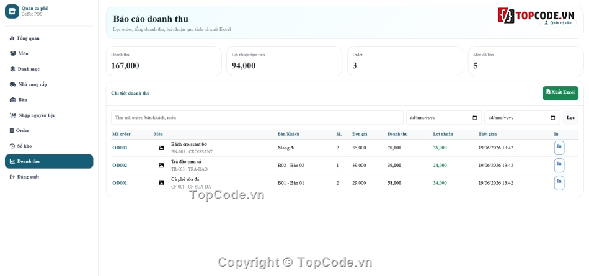Open the order code OD001 link

120,183
